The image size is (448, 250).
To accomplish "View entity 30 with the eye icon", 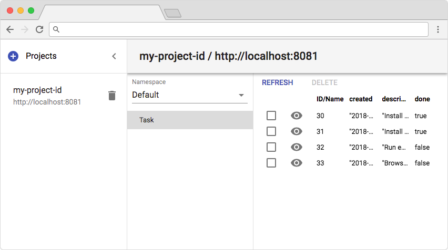I will tap(297, 116).
